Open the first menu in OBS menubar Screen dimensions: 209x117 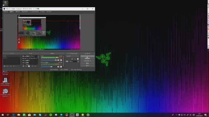(x=6, y=12)
